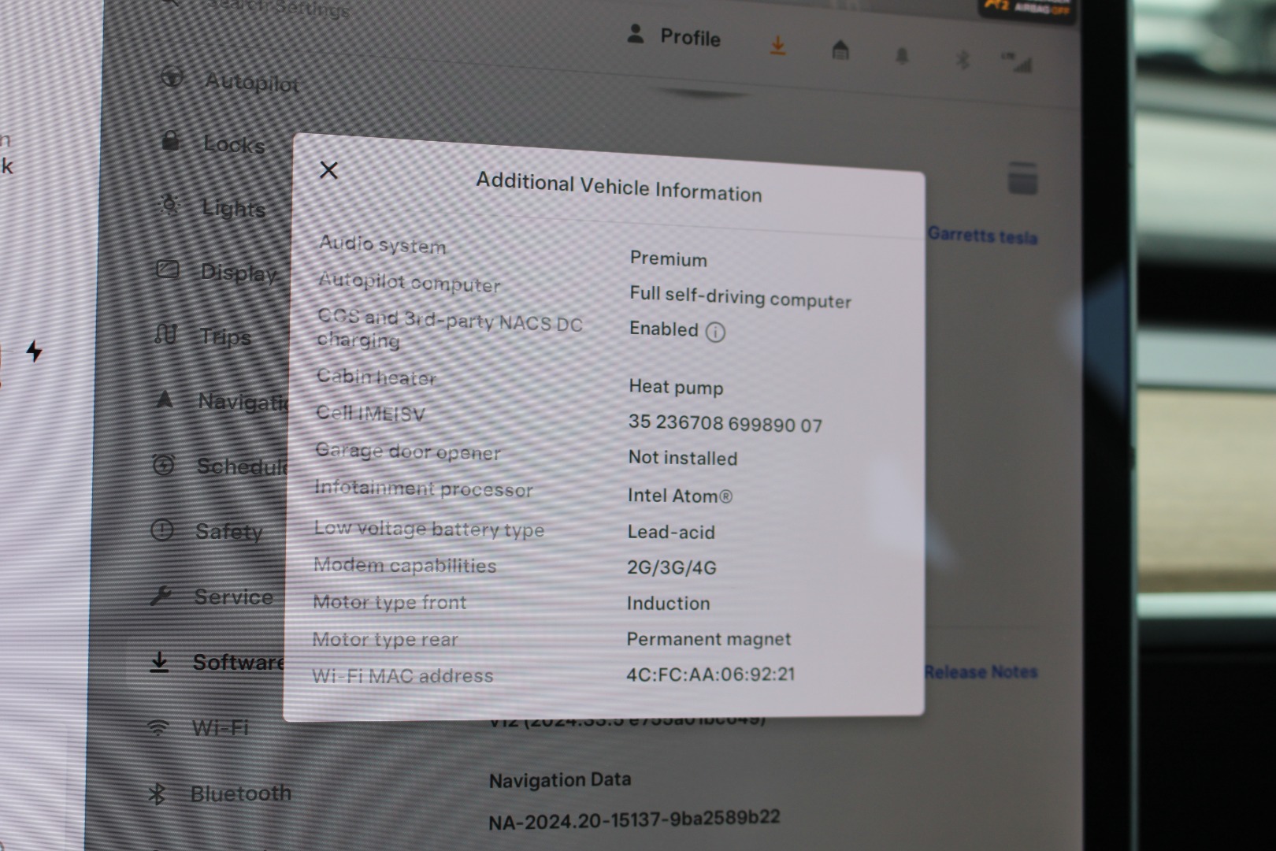Tap the card icon above vehicle name
Viewport: 1276px width, 851px height.
[1022, 178]
